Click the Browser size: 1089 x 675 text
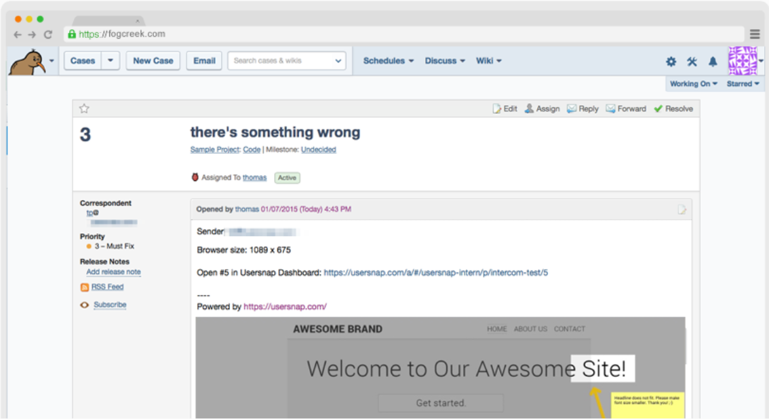769x419 pixels. (243, 250)
